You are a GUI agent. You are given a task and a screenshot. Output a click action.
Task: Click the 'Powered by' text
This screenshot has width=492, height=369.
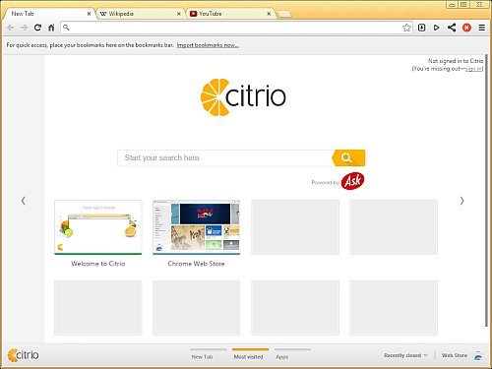click(x=325, y=182)
